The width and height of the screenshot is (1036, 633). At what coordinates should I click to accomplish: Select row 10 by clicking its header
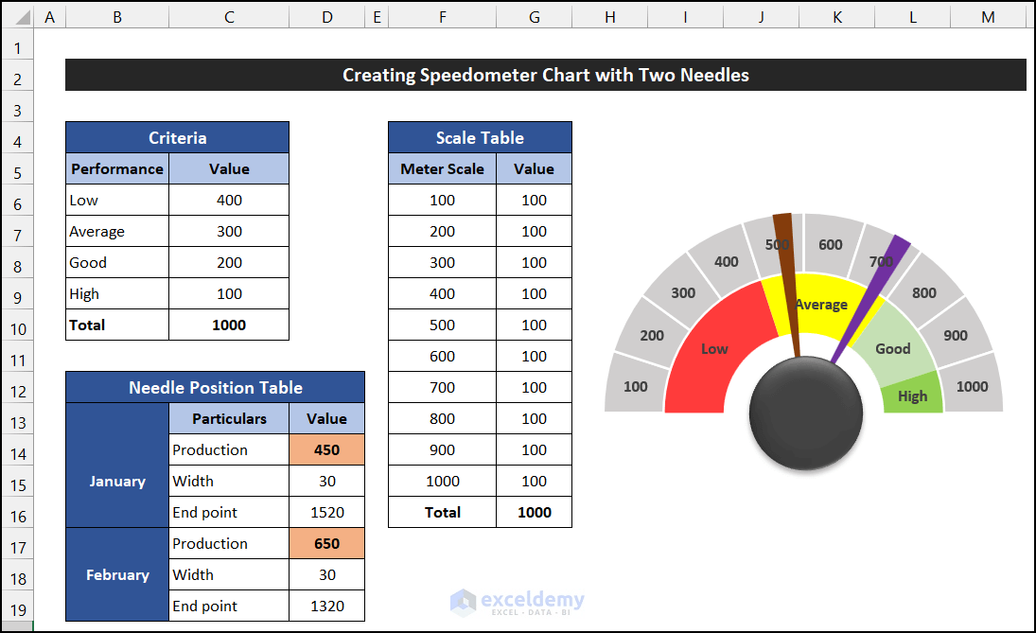point(17,325)
